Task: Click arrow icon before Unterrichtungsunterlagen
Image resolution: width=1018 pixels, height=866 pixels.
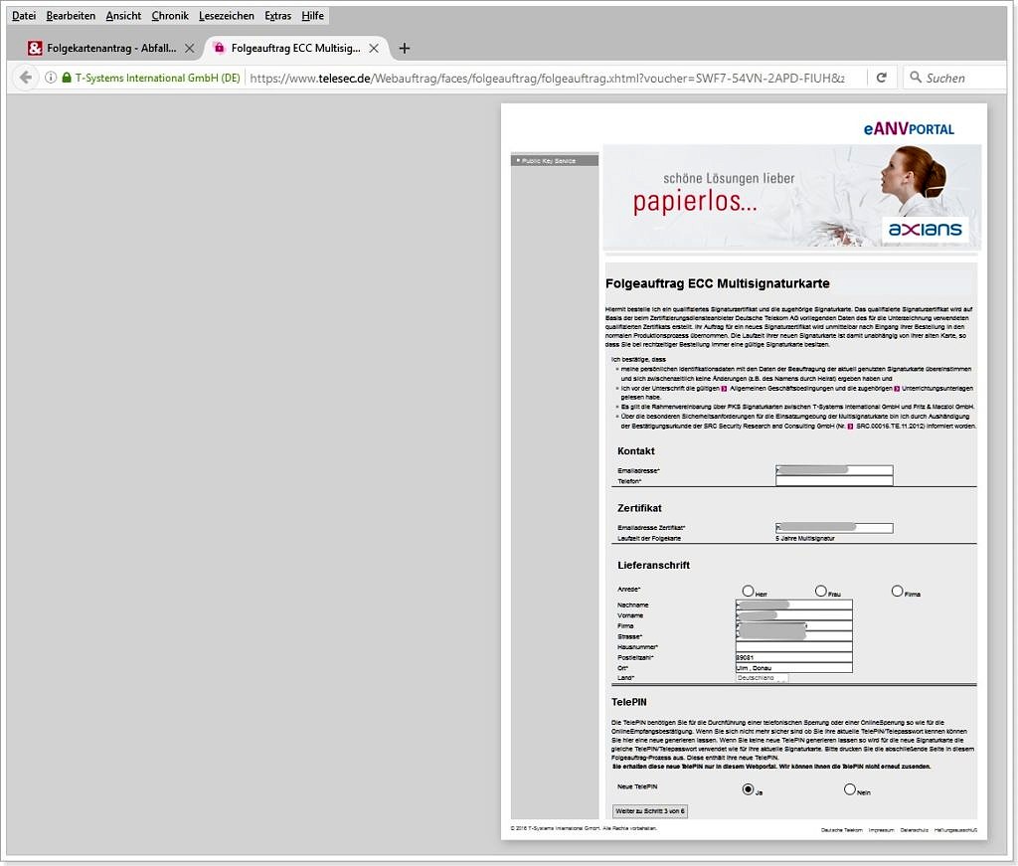Action: tap(897, 388)
